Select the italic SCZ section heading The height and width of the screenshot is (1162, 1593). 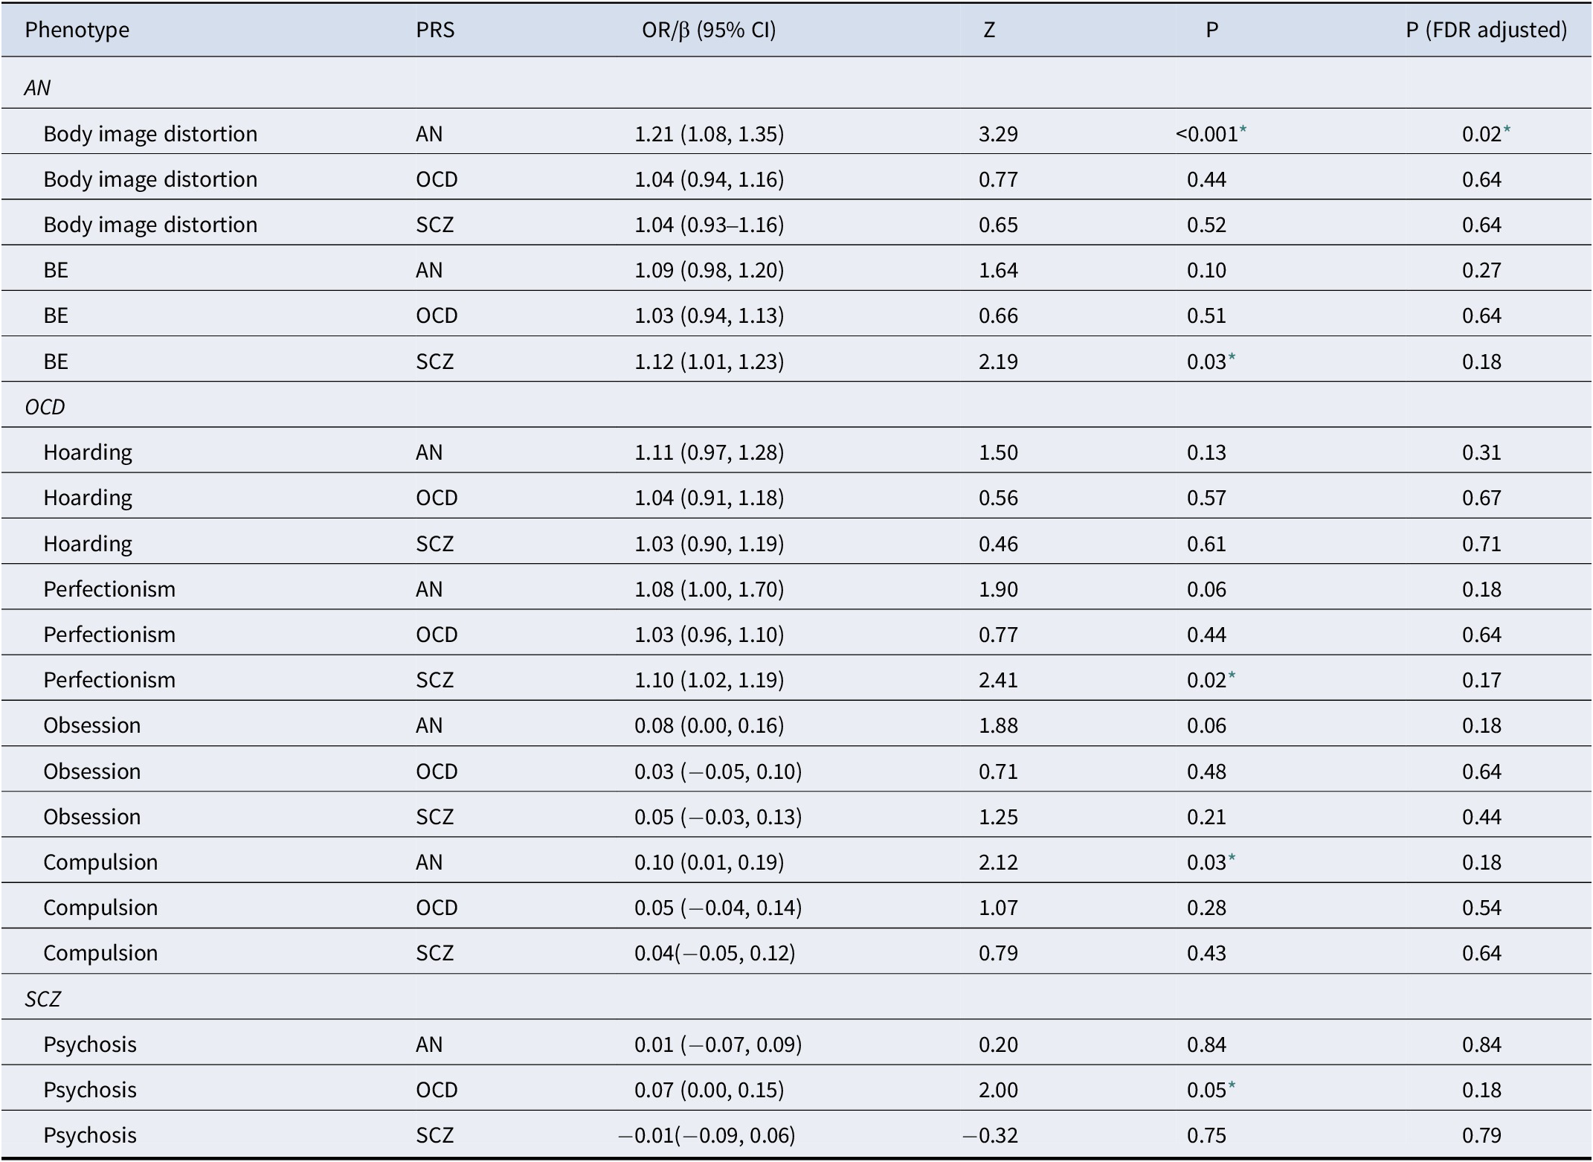pyautogui.click(x=42, y=998)
